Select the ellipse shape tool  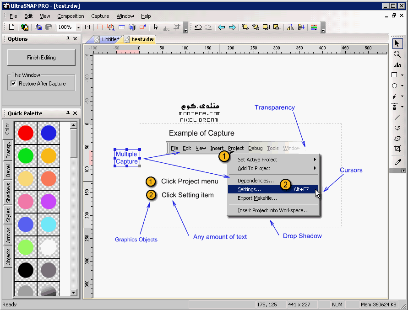point(394,86)
